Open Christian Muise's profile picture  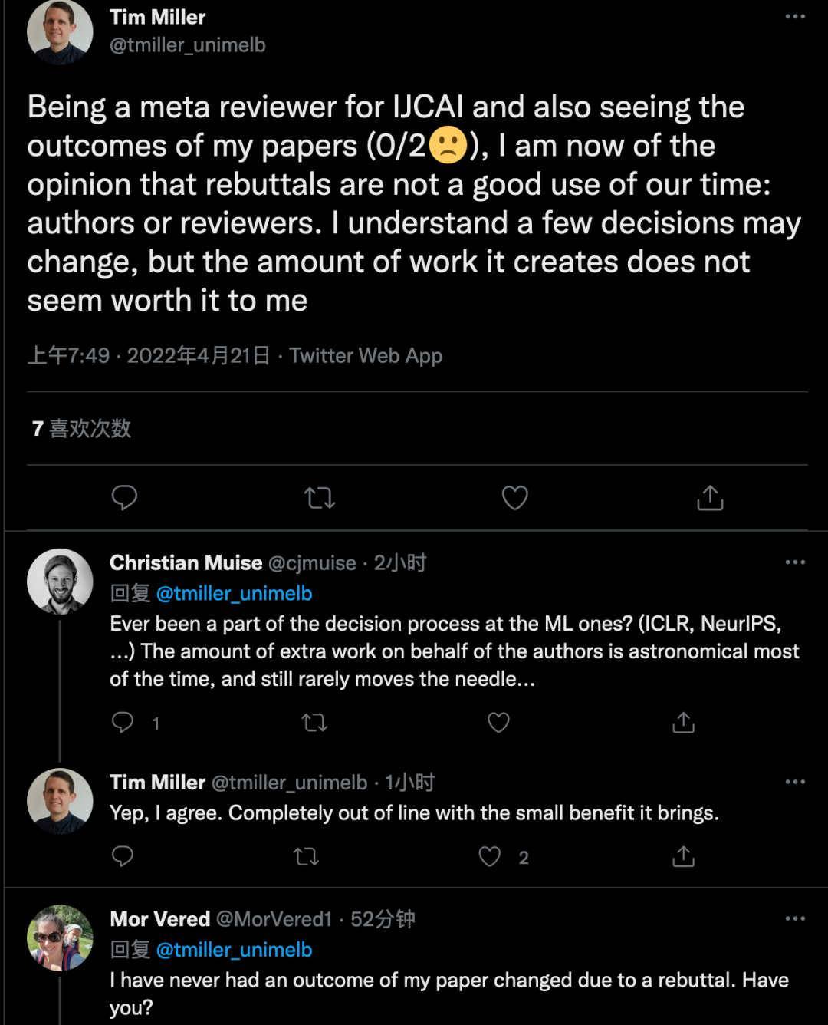tap(60, 582)
